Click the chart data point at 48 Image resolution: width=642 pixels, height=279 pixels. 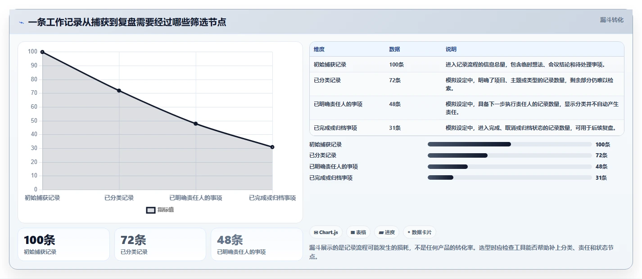[196, 124]
